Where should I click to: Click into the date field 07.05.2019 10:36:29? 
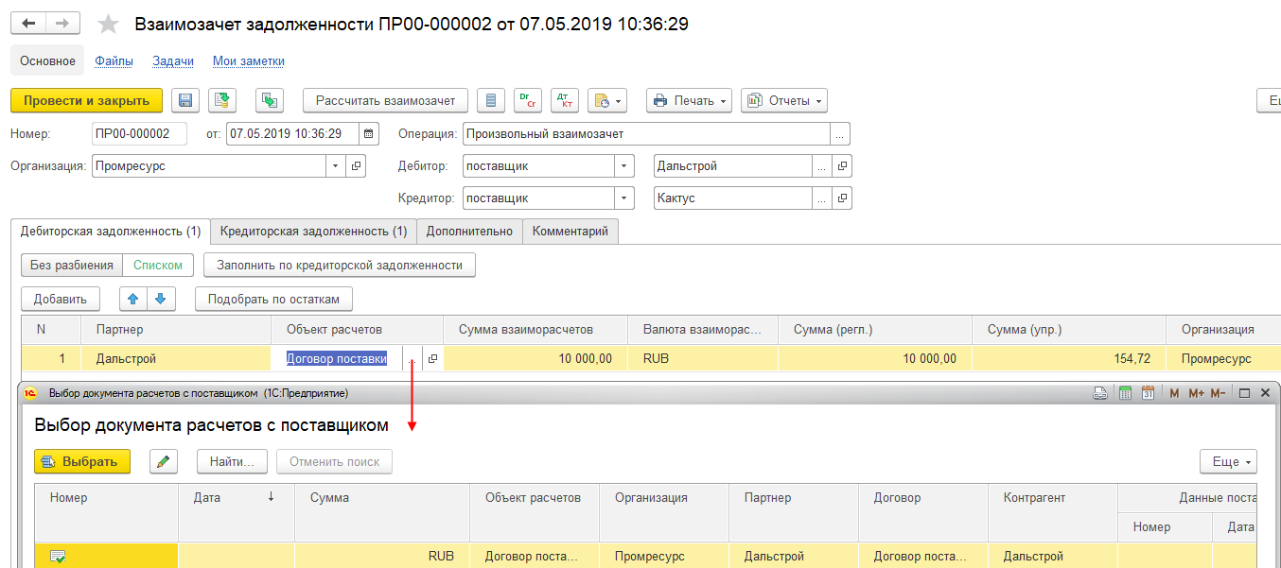click(x=293, y=133)
